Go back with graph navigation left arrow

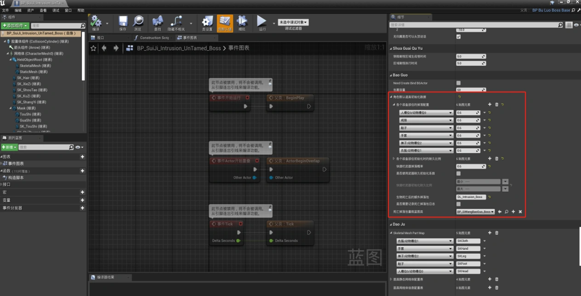tap(104, 48)
